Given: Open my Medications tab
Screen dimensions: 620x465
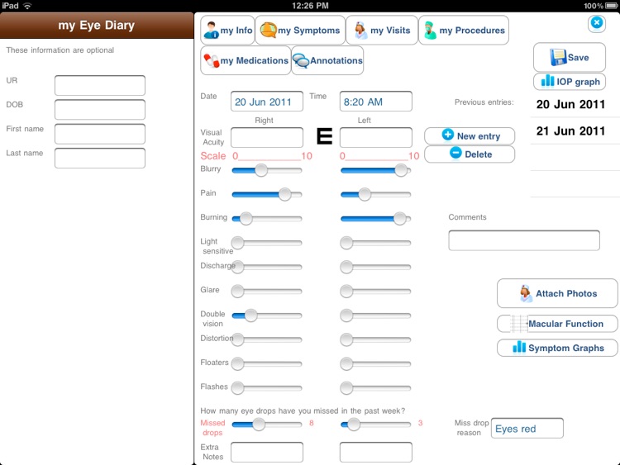Looking at the screenshot, I should (x=246, y=60).
